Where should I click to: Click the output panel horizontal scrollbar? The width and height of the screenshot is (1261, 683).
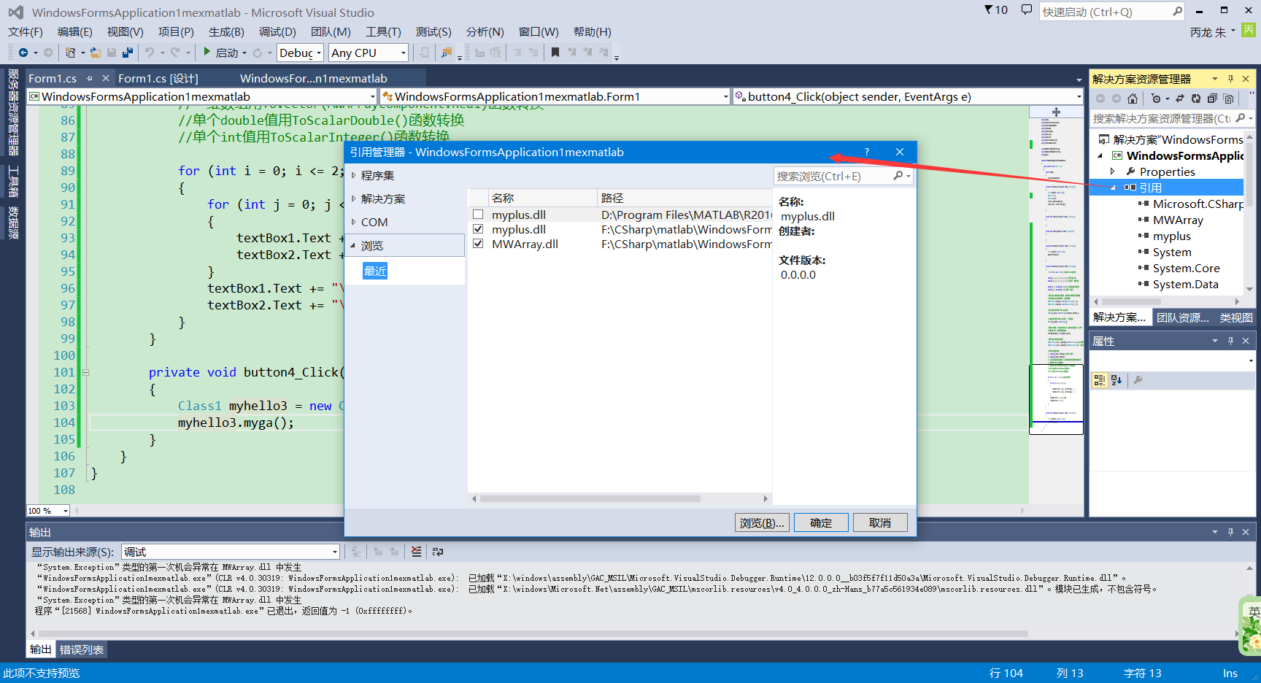pyautogui.click(x=533, y=633)
